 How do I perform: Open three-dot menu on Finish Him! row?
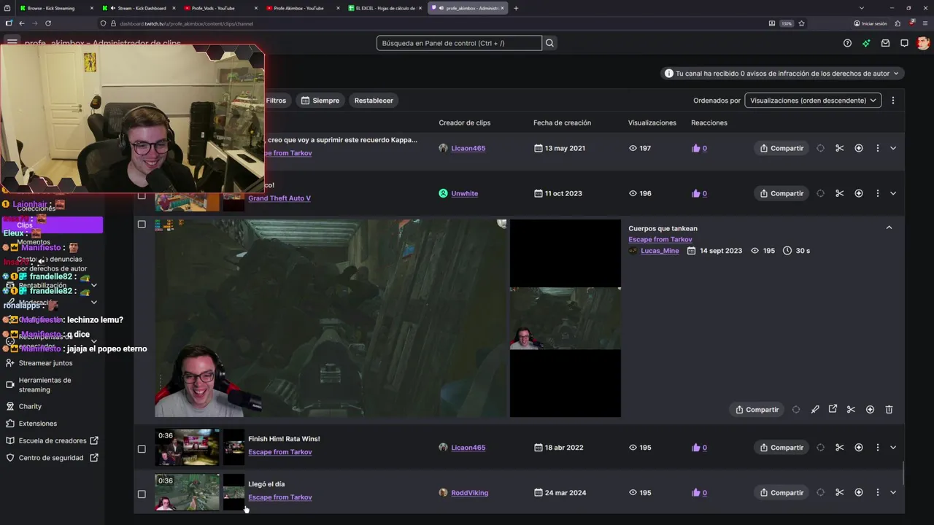tap(877, 448)
